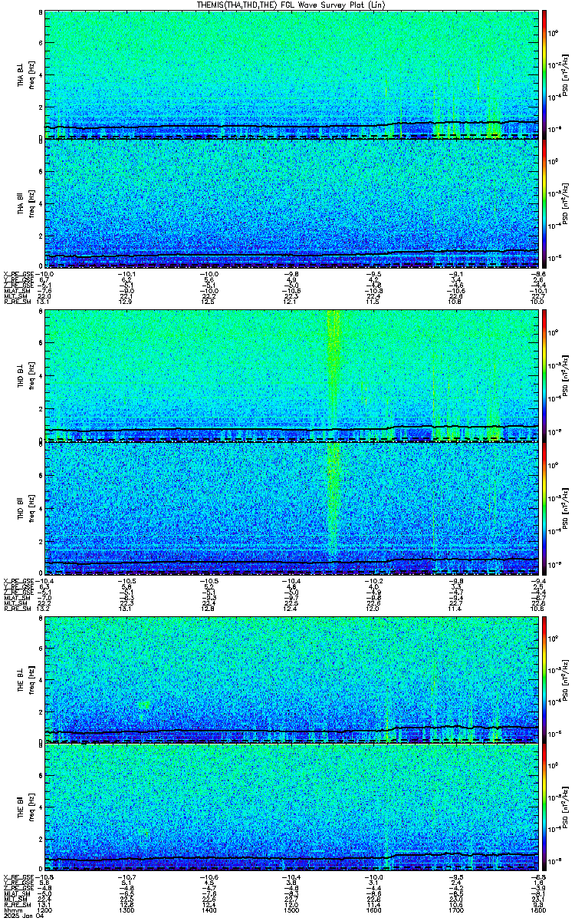Click the broadband burst in THD B-parallel panel
Screen dimensions: 575x921
pos(334,499)
